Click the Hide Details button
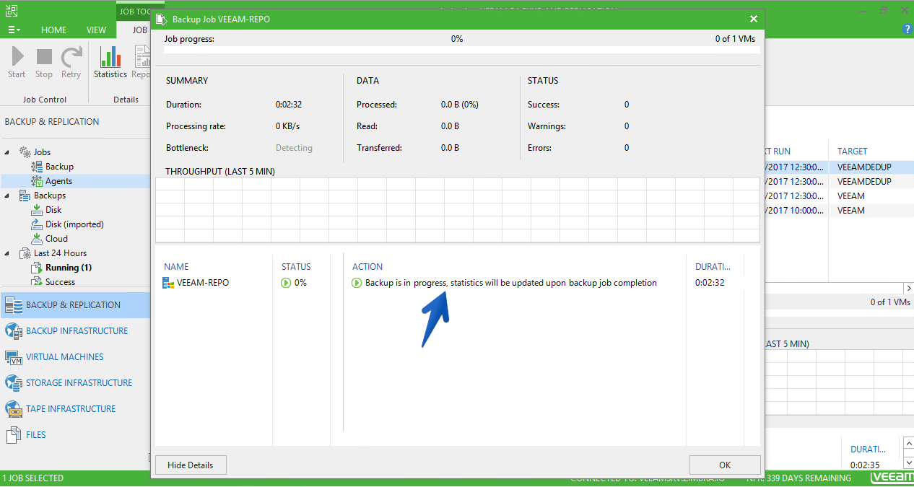Screen dimensions: 914x487 click(191, 465)
